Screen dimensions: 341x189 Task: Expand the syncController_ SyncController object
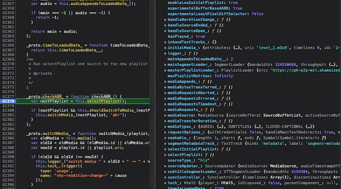165,178
